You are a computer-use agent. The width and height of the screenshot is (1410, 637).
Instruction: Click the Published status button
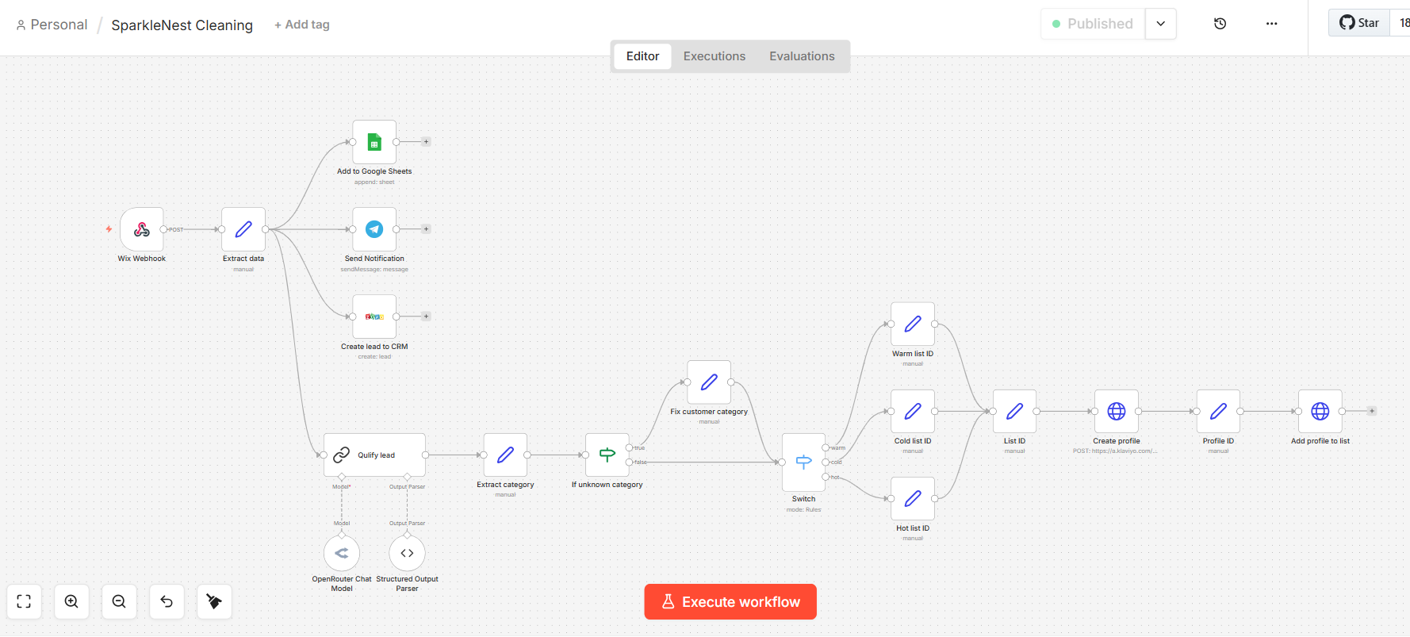click(x=1093, y=24)
